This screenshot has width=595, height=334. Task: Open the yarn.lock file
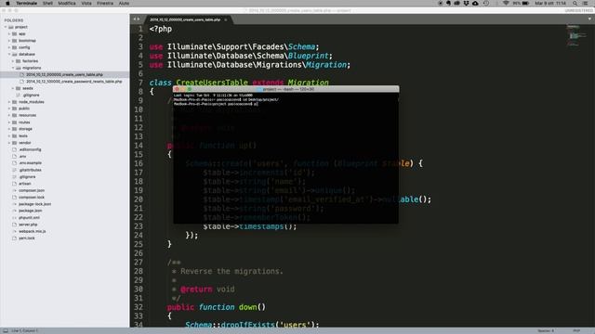coord(27,238)
